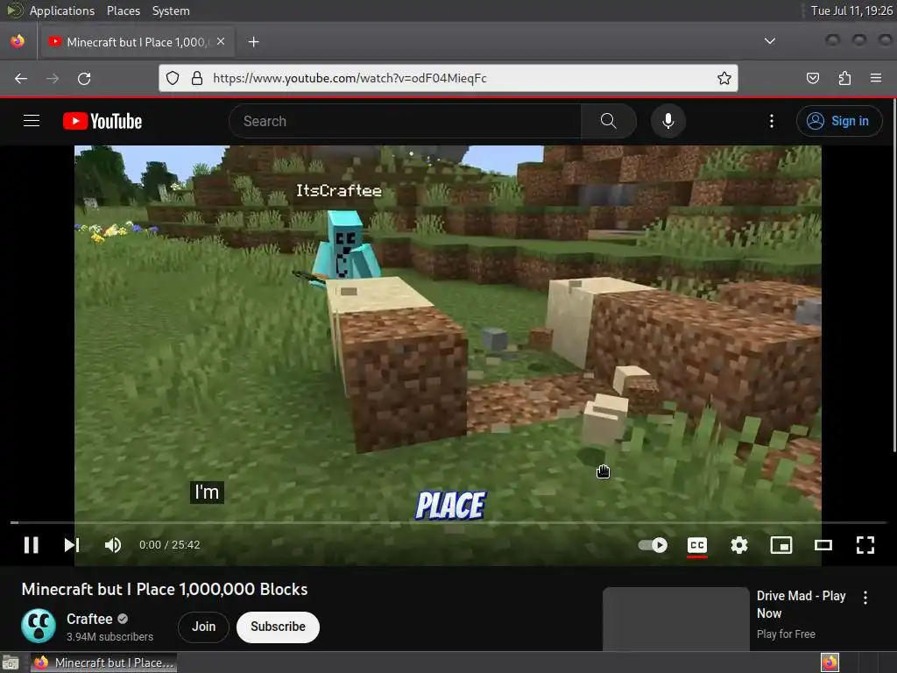Click the 3.94M subscribers text
The image size is (897, 673).
pos(109,636)
